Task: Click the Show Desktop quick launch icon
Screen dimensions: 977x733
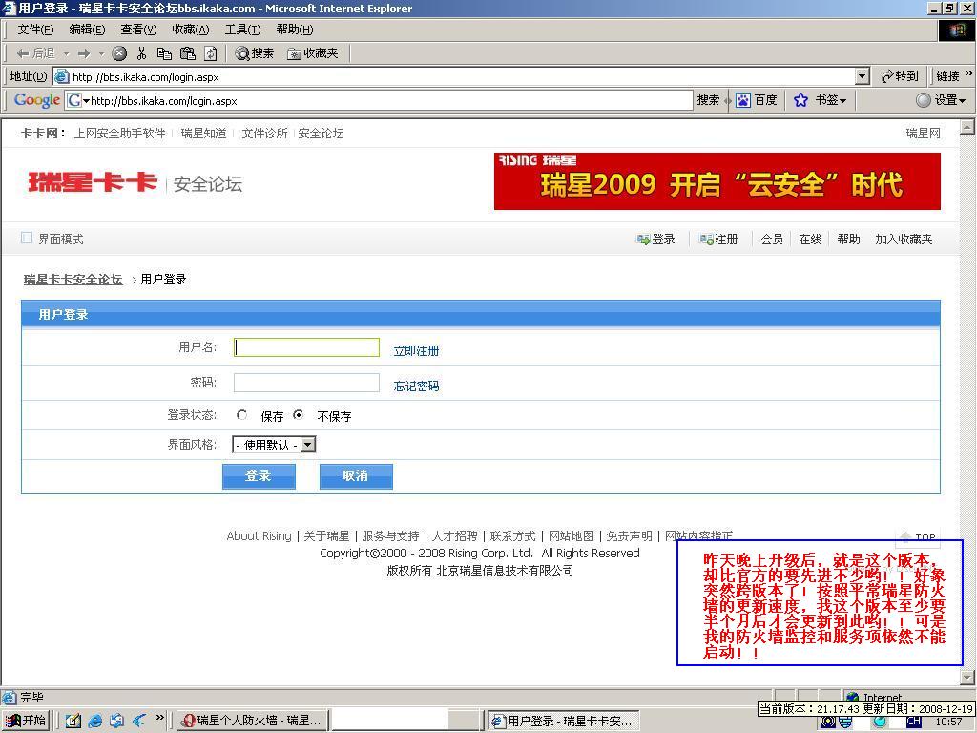Action: click(73, 722)
